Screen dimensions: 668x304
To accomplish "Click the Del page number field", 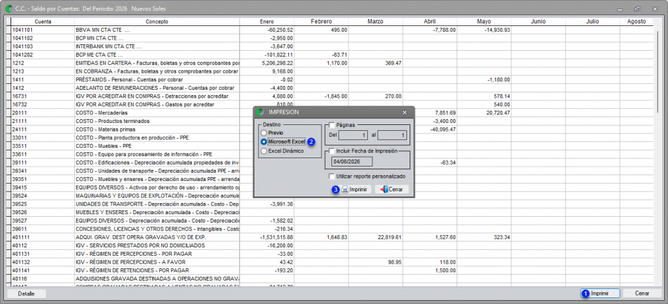I will (353, 135).
